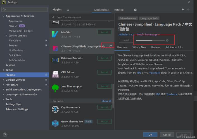Click the Markdown plugin icon at the top of the list
Viewport: 197px width, 139px height.
[x=55, y=22]
